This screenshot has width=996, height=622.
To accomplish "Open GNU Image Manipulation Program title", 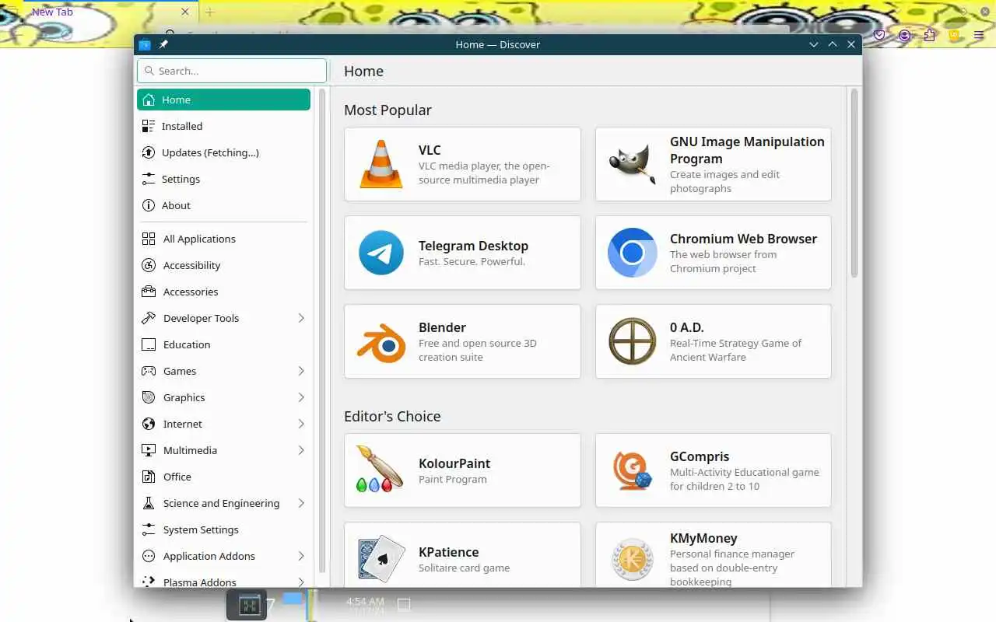I will coord(747,150).
